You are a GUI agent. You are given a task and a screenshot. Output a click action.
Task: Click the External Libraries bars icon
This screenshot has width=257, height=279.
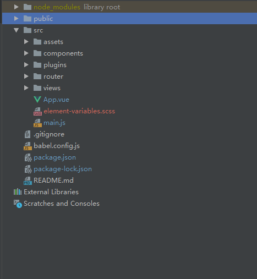click(18, 192)
